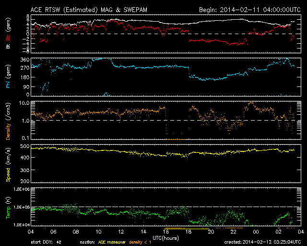The width and height of the screenshot is (307, 246).
Task: Click the '1.0E+04' tick on Temp axis
Action: [21, 225]
